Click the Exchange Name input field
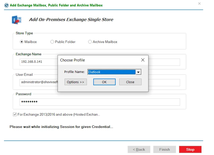The image size is (214, 155). tap(100, 62)
